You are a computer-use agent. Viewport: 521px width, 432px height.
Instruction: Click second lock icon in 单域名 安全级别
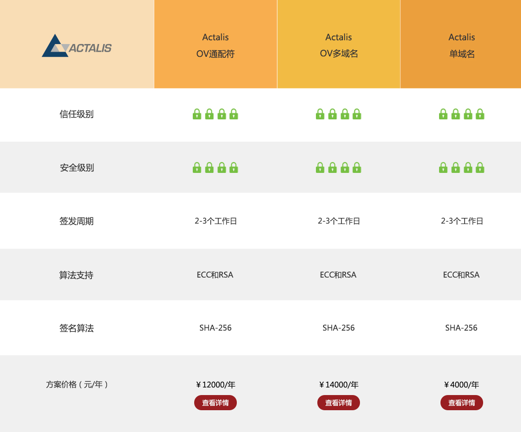pos(456,168)
